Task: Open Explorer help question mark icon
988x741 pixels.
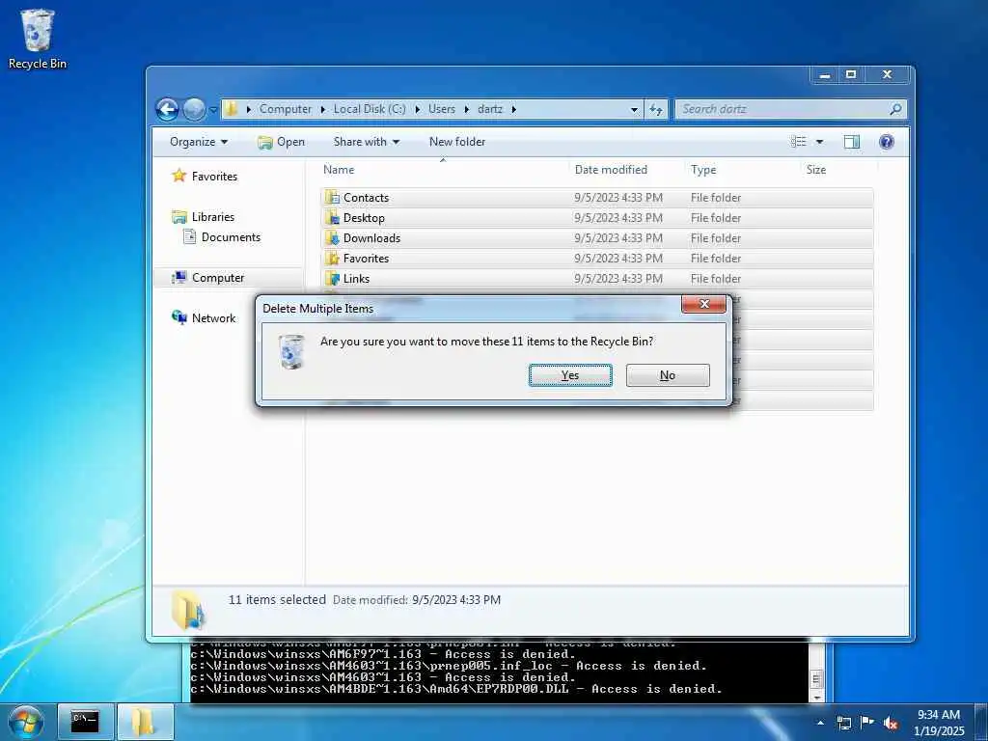Action: [887, 142]
